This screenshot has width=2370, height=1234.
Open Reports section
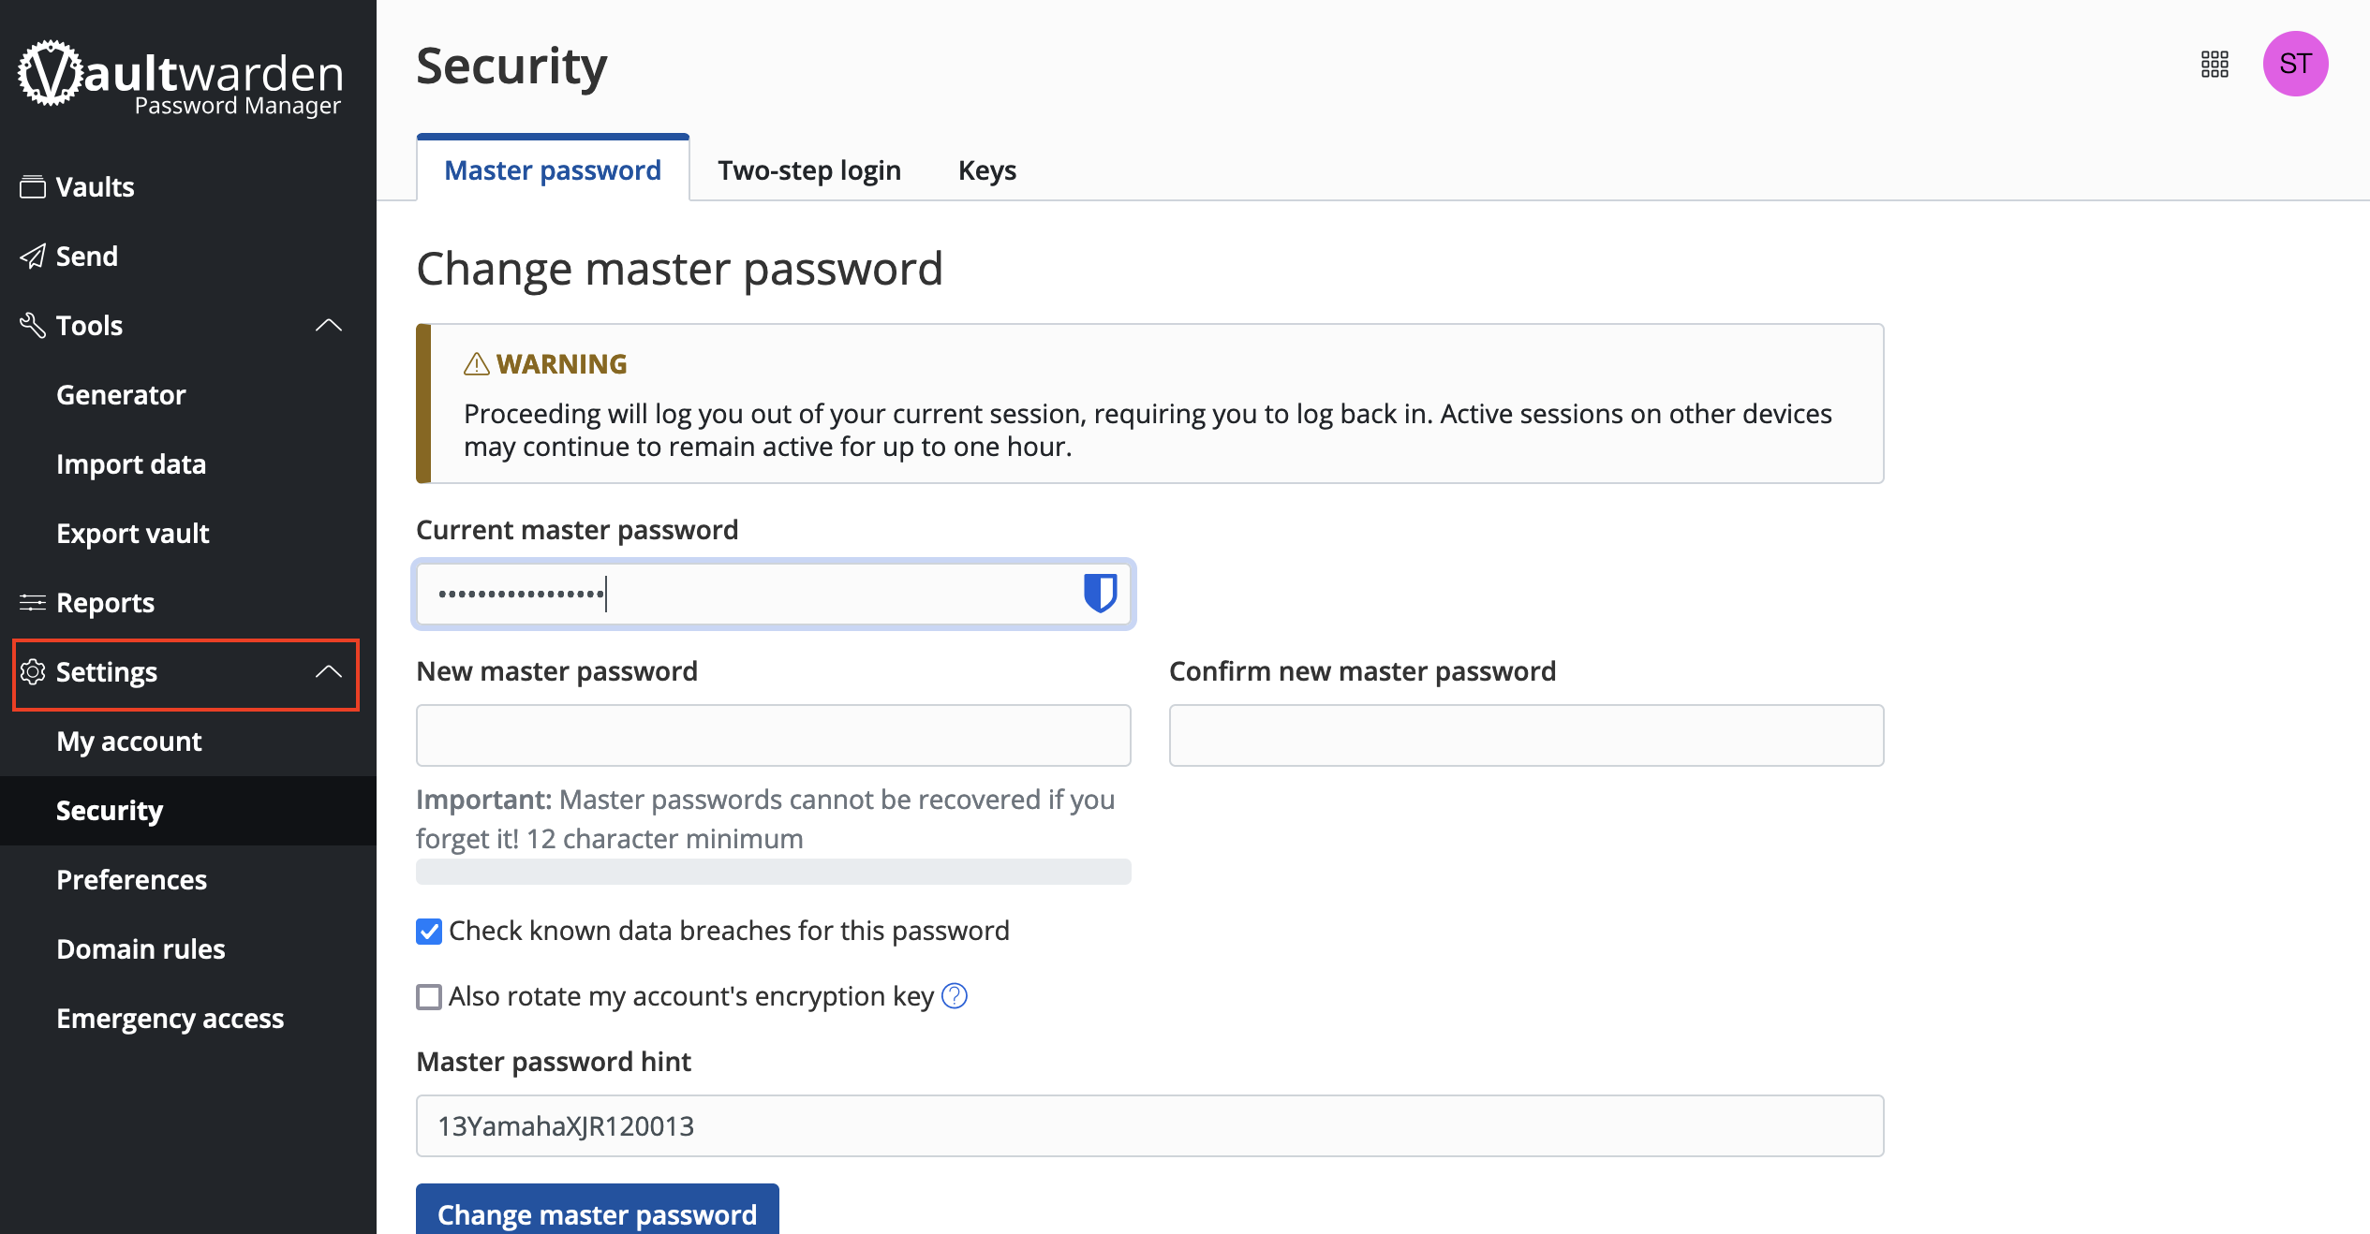coord(105,601)
